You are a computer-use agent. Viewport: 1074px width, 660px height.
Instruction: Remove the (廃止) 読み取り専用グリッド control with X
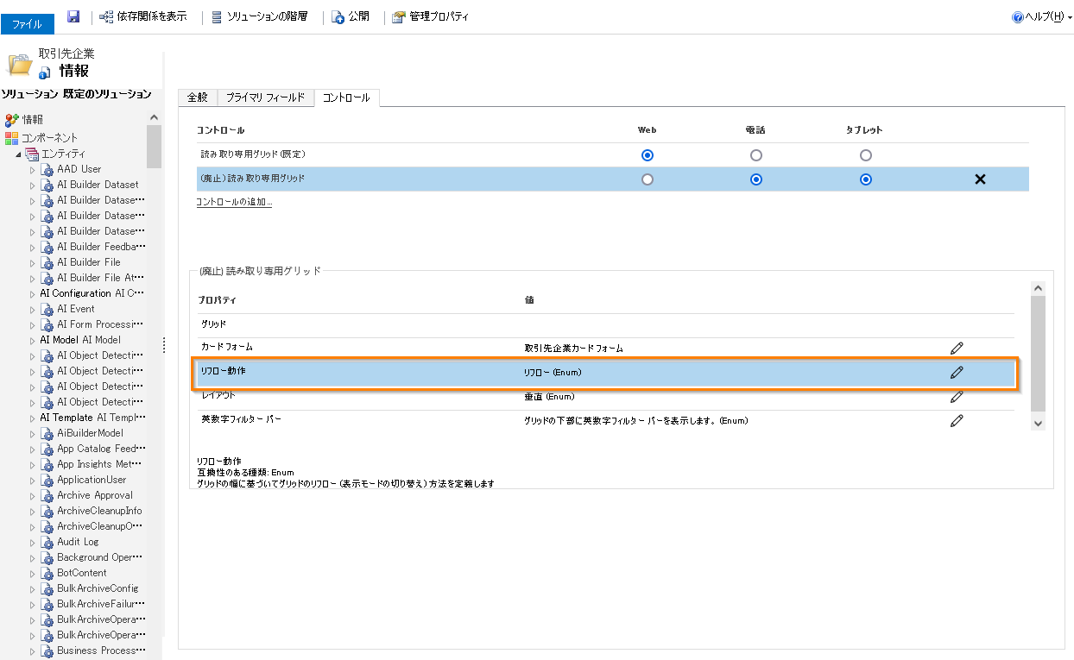(980, 179)
